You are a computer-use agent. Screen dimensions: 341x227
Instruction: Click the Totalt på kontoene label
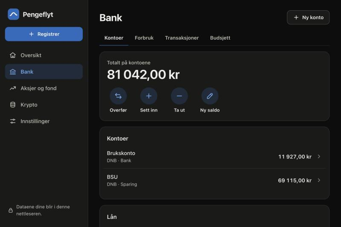129,63
